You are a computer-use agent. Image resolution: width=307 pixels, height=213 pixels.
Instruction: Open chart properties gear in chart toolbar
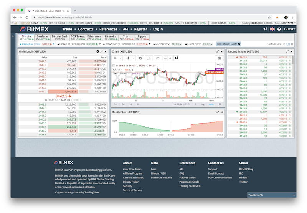[x=140, y=58]
